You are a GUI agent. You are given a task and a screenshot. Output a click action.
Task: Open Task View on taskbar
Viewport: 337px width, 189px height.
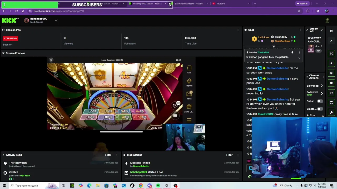63,186
